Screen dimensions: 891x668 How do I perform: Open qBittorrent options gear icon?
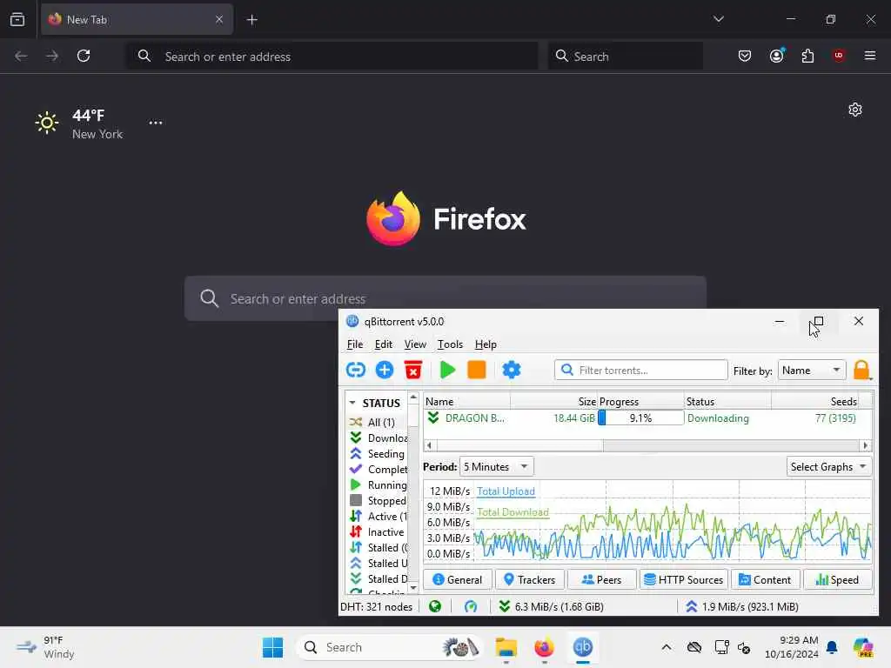(512, 371)
